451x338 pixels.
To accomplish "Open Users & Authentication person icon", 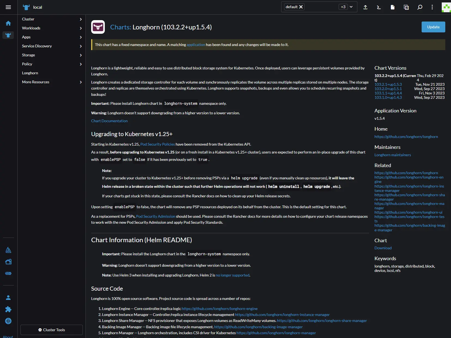I will (8, 297).
